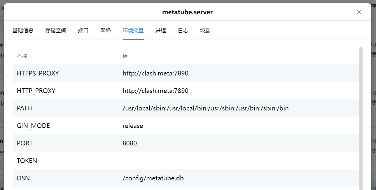The width and height of the screenshot is (376, 190).
Task: Switch to the 基础信息 tab
Action: pyautogui.click(x=23, y=31)
